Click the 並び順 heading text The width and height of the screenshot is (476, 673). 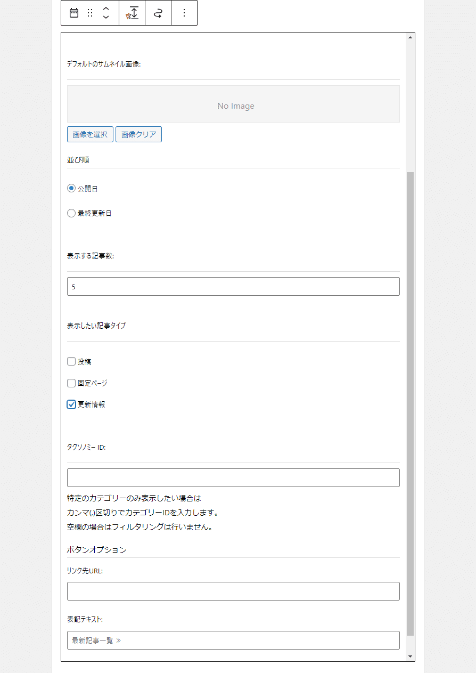point(78,160)
